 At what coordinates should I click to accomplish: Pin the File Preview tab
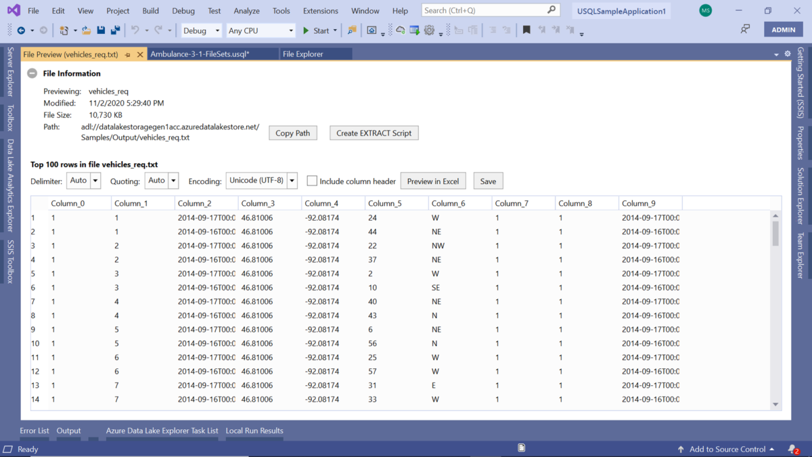click(x=128, y=54)
